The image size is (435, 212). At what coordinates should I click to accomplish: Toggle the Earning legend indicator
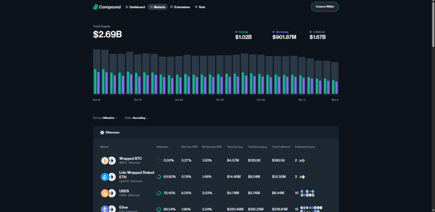237,32
